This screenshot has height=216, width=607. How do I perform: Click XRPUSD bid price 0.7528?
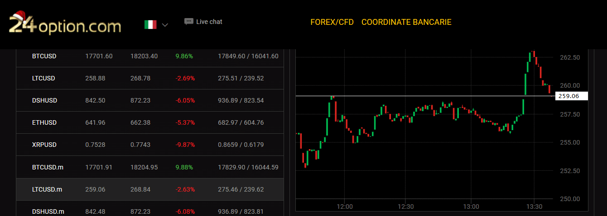click(95, 145)
